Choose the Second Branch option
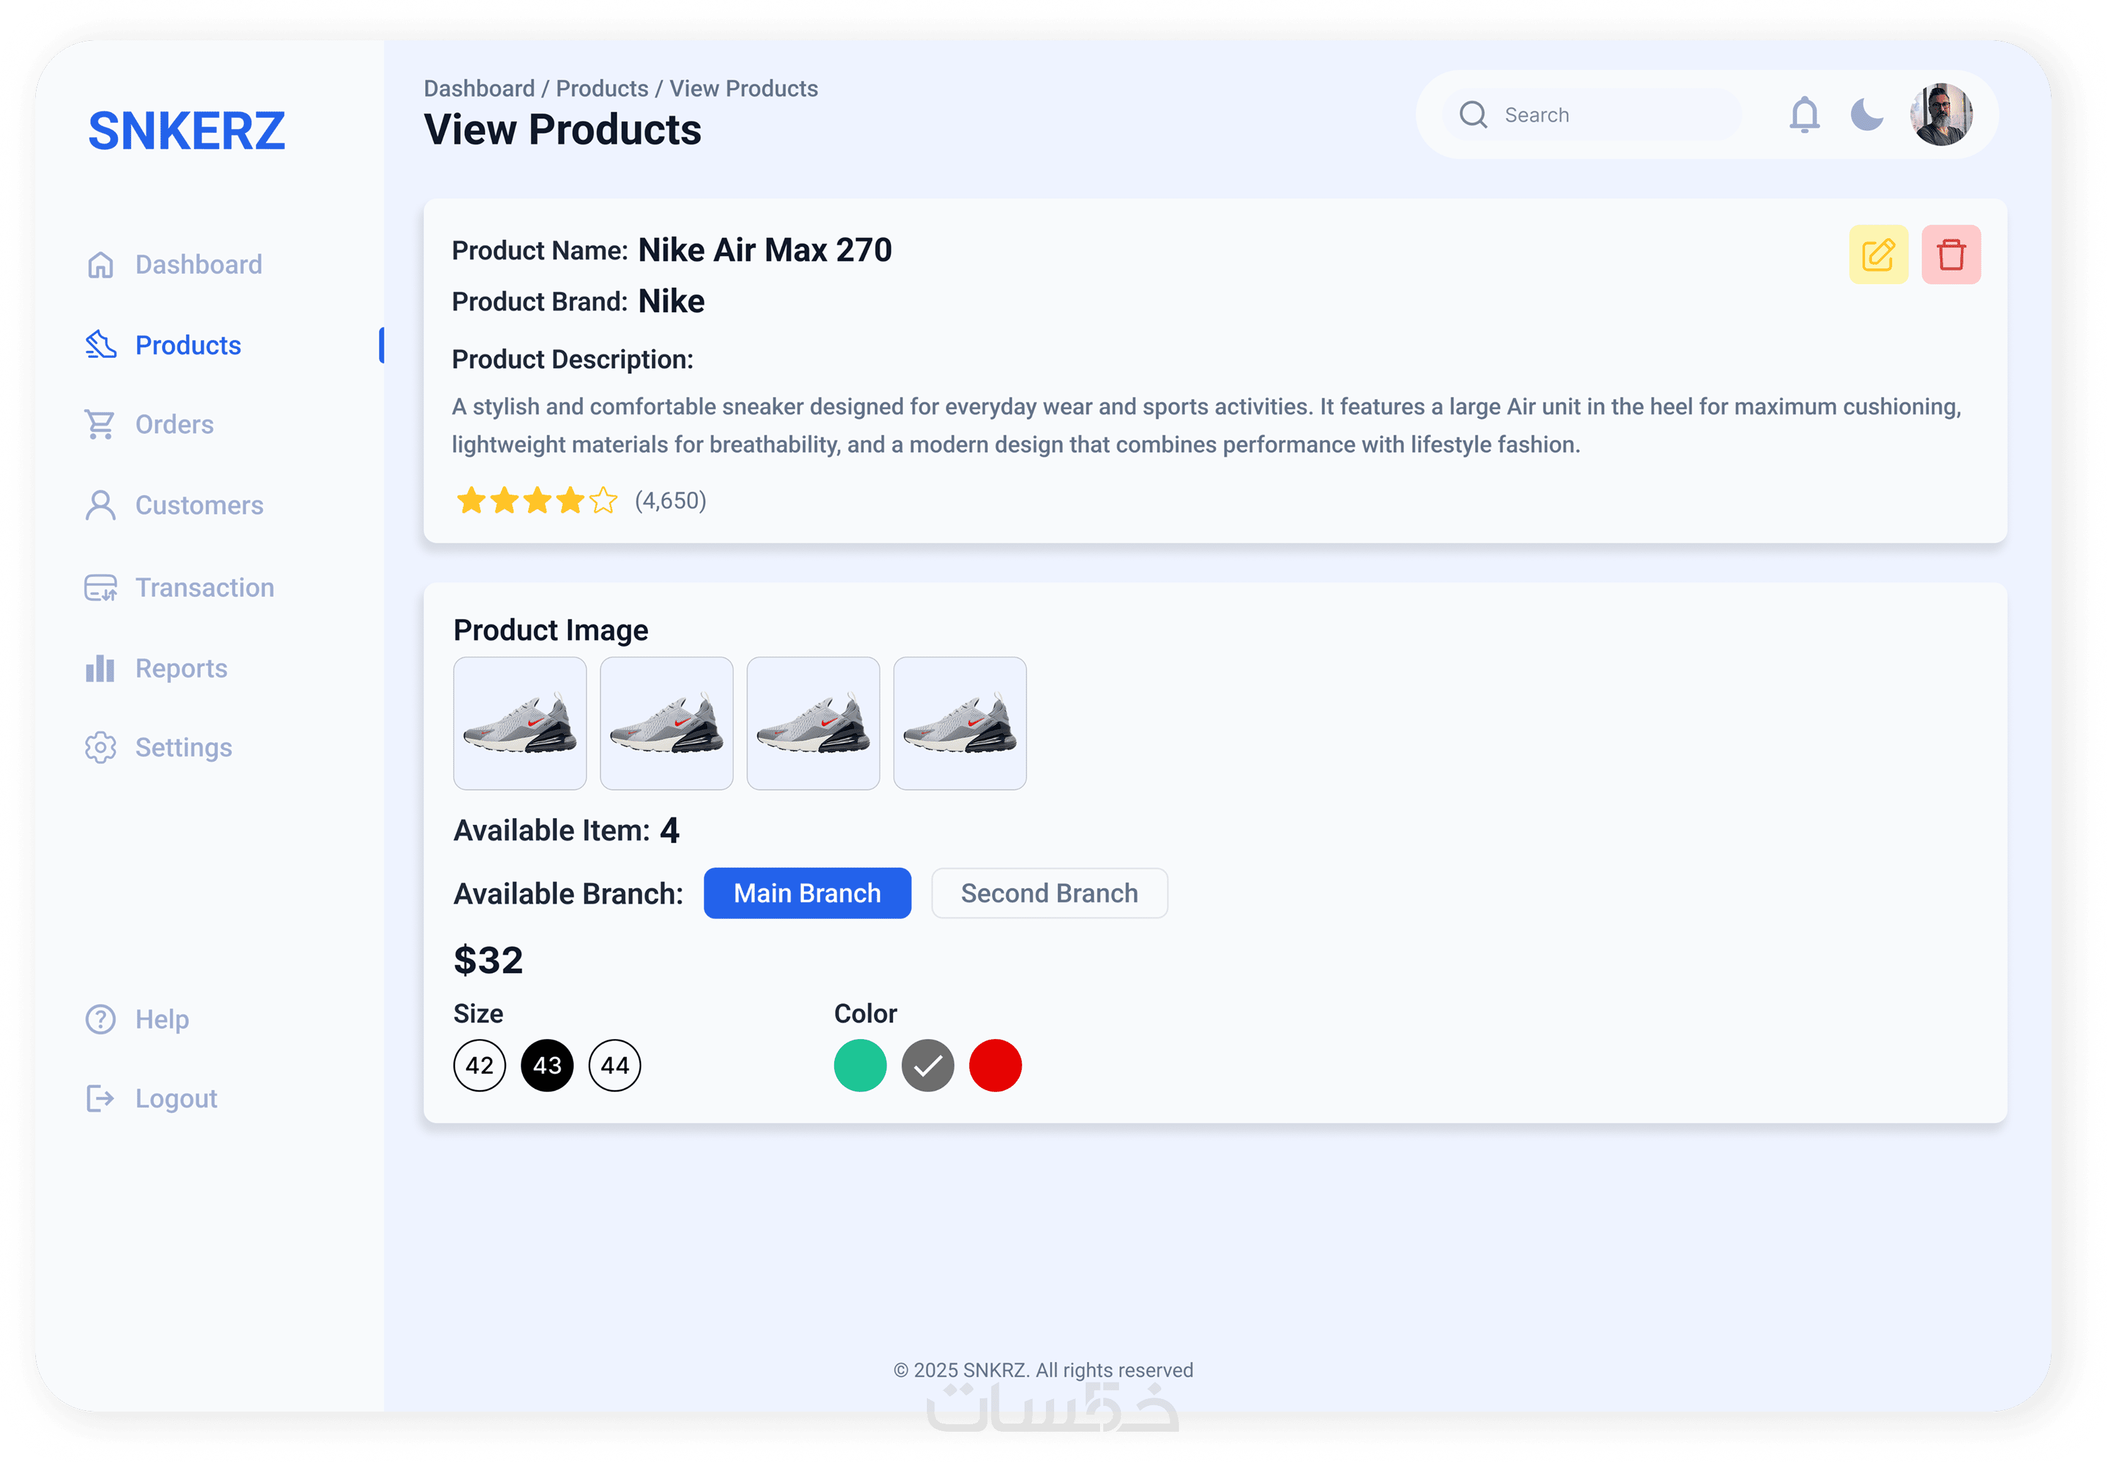This screenshot has height=1462, width=2107. tap(1048, 892)
